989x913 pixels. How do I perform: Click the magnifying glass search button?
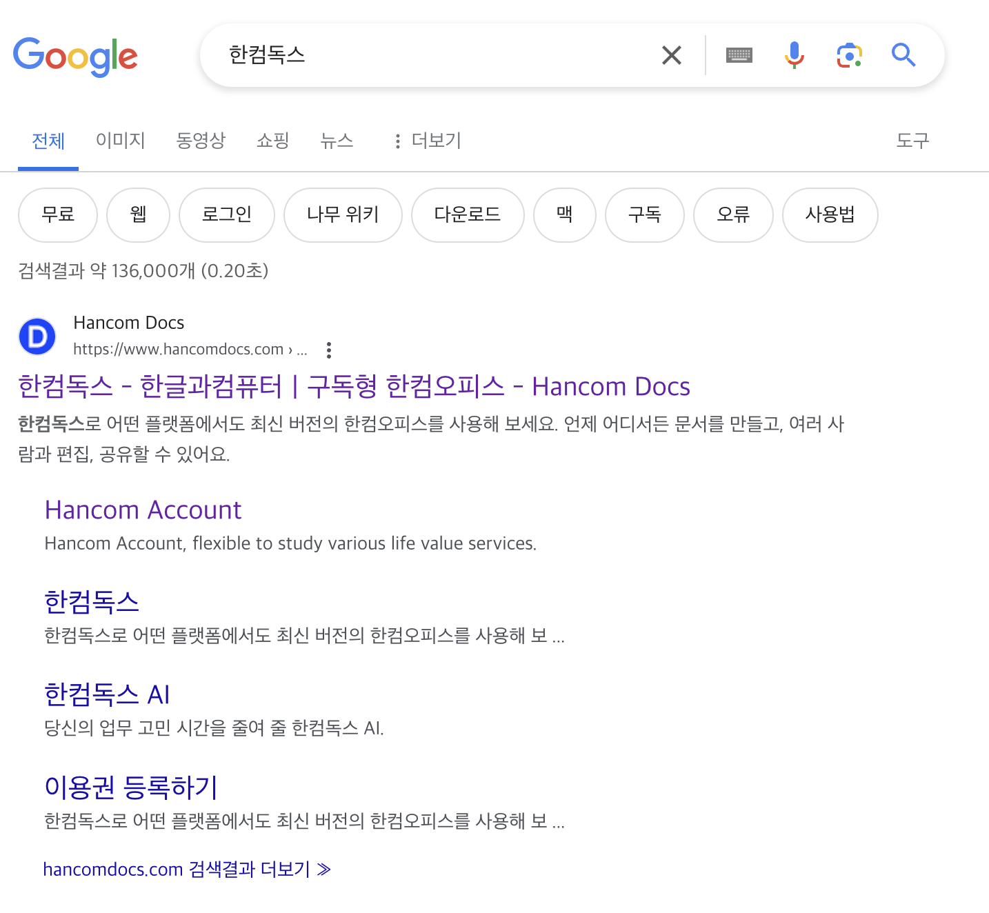point(903,54)
